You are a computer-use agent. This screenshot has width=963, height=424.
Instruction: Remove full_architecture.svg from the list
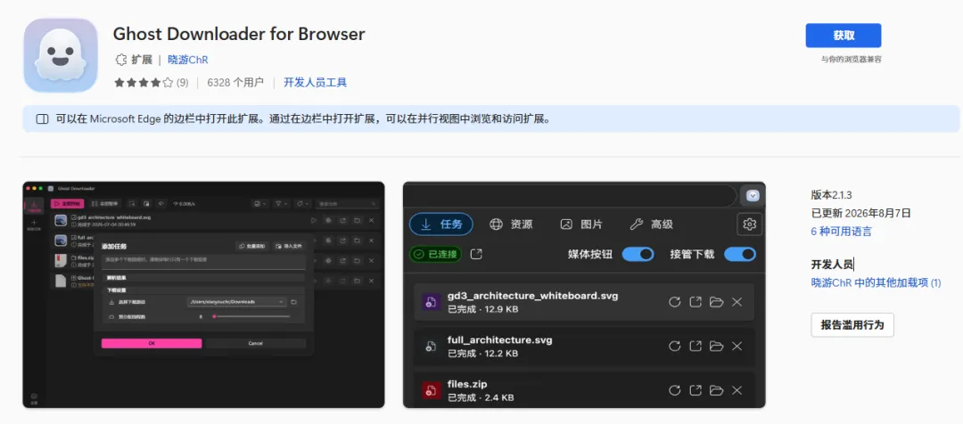click(737, 347)
